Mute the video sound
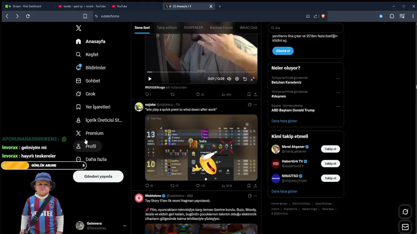The width and height of the screenshot is (417, 234). (x=229, y=79)
